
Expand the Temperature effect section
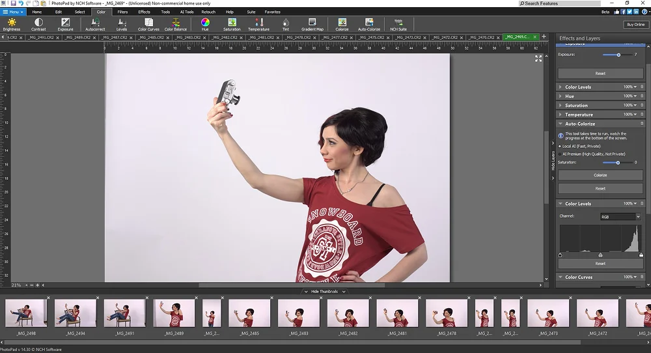(x=579, y=115)
